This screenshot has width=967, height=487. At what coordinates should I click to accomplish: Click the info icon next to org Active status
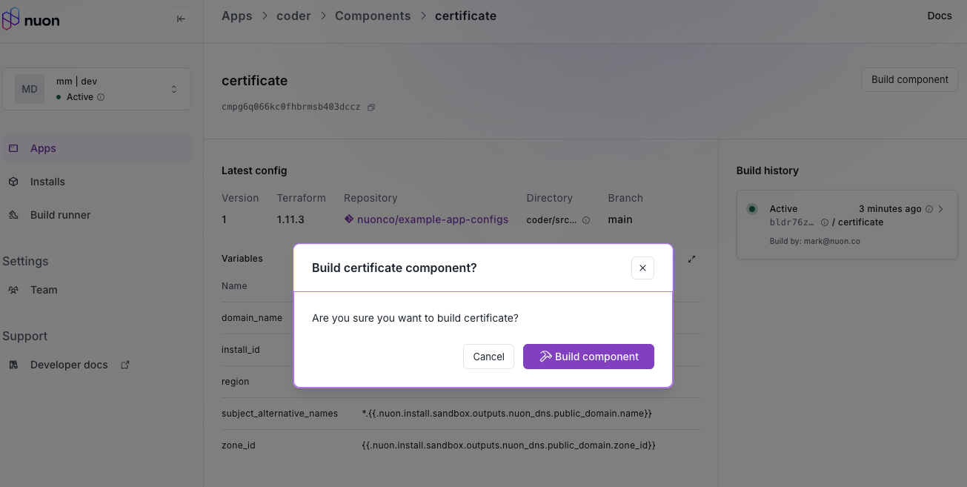pyautogui.click(x=101, y=97)
